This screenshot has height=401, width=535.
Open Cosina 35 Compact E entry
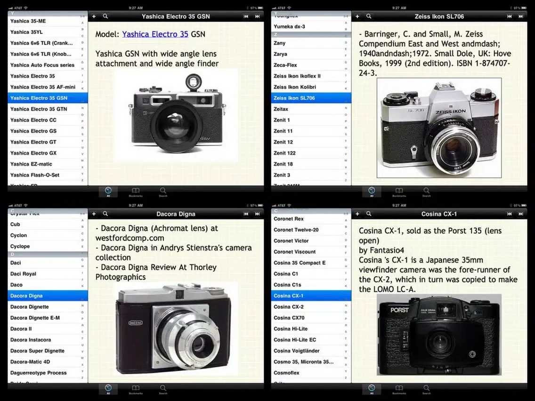[x=311, y=263]
